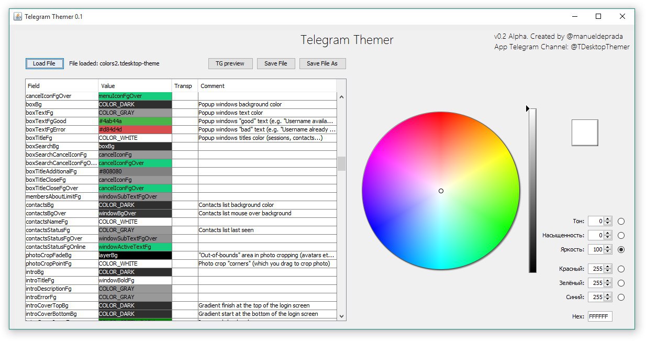Click the color wheel selector circle
Screen dimensions: 646x341
pyautogui.click(x=441, y=191)
